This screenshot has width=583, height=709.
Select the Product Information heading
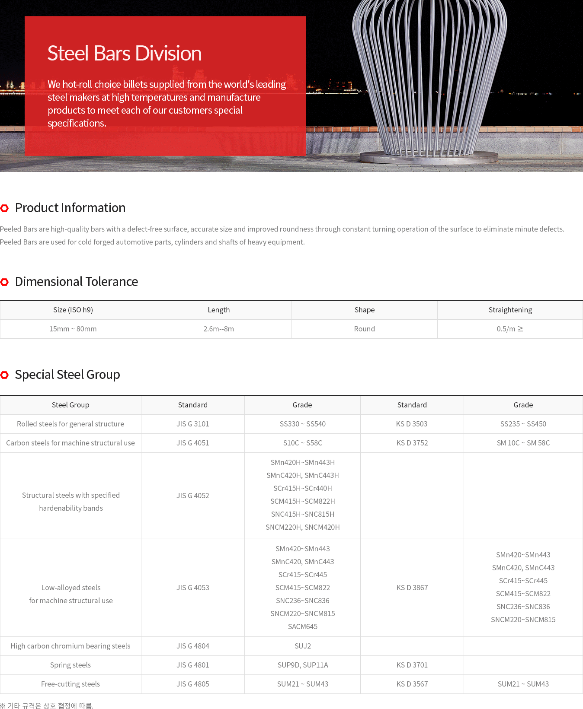[x=70, y=208]
